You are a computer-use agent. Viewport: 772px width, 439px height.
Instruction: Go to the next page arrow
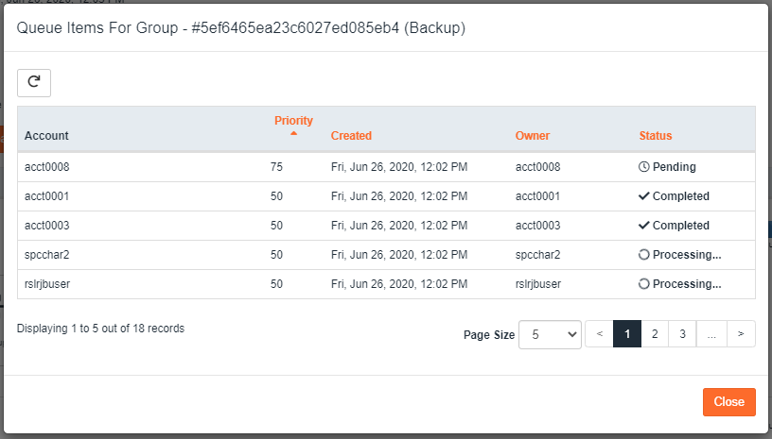click(741, 334)
